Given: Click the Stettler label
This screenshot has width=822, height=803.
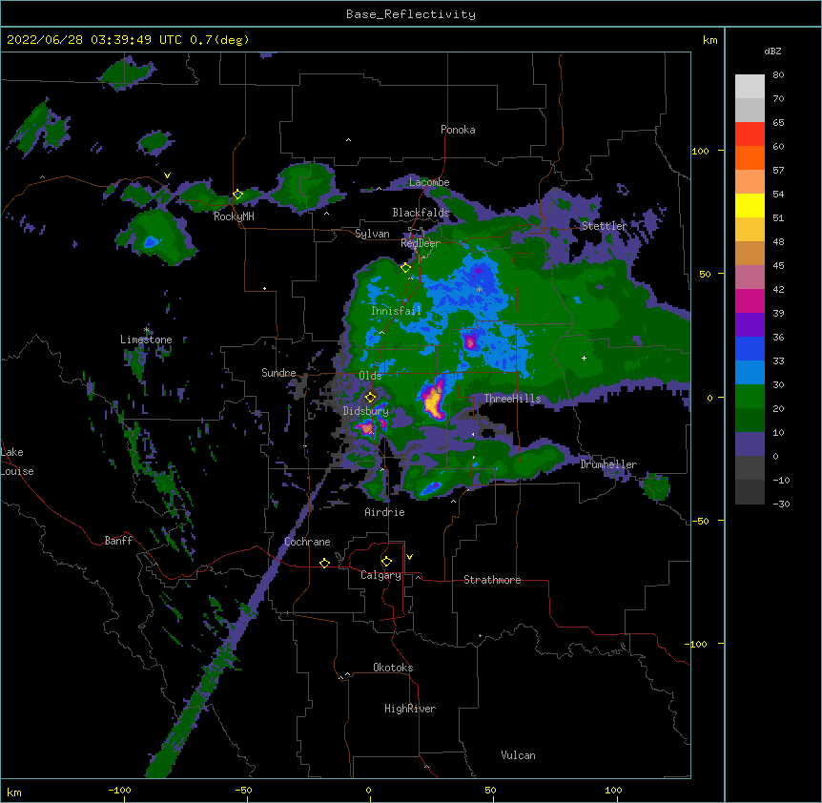Looking at the screenshot, I should coord(605,226).
